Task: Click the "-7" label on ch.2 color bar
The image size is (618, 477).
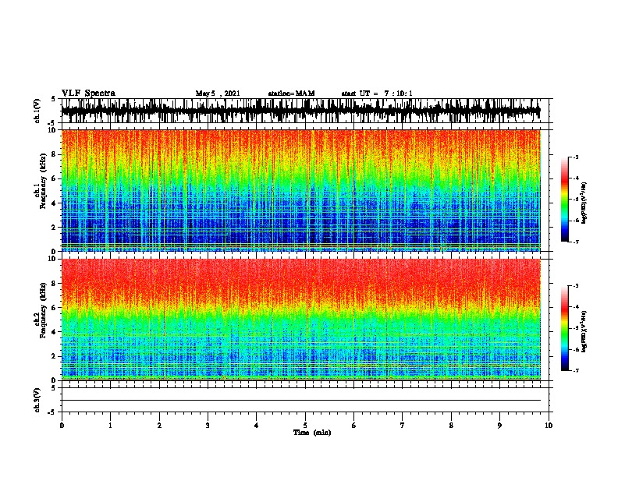Action: 576,370
